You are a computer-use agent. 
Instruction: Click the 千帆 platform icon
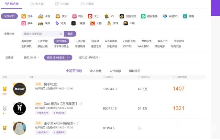click(x=125, y=23)
